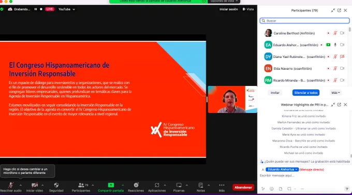Click the LIVE indicator badge
This screenshot has height=195, width=352.
point(50,9)
